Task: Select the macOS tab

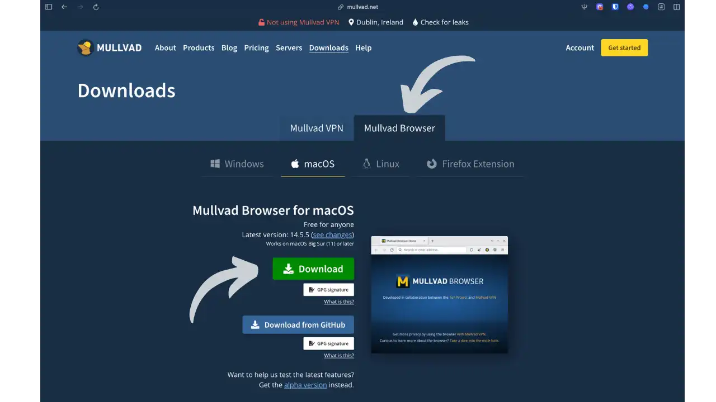Action: [x=313, y=164]
